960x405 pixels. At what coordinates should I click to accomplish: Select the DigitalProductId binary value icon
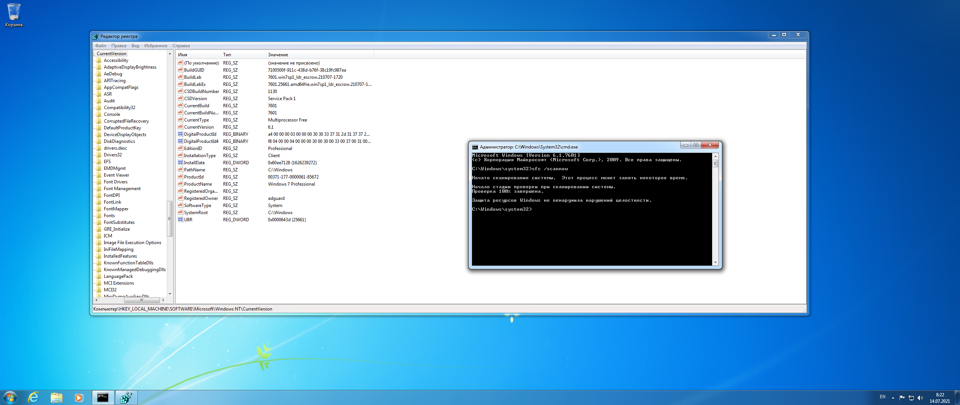point(180,134)
